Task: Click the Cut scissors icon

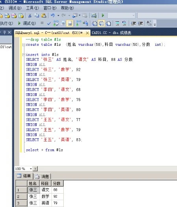Action: (30, 15)
